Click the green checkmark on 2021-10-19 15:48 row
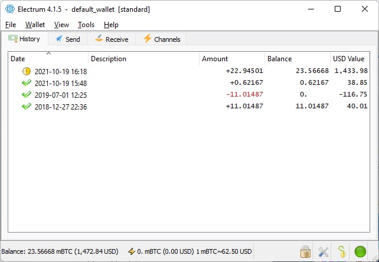 click(x=27, y=83)
